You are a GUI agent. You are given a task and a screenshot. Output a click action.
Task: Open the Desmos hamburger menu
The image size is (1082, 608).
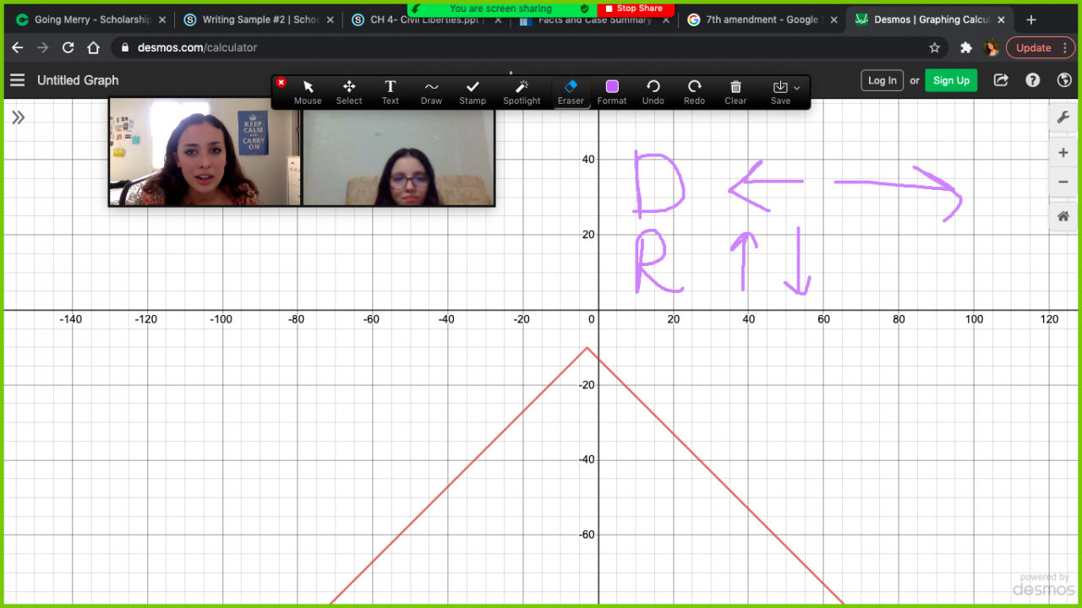point(18,80)
